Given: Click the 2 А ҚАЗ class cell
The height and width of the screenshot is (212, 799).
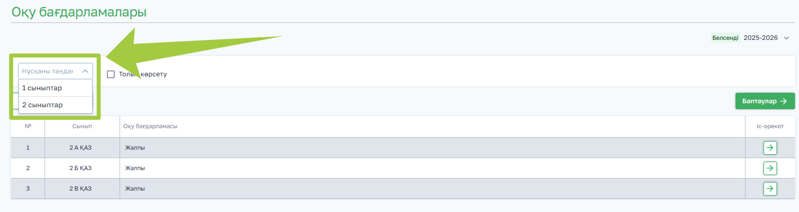Looking at the screenshot, I should click(x=81, y=148).
